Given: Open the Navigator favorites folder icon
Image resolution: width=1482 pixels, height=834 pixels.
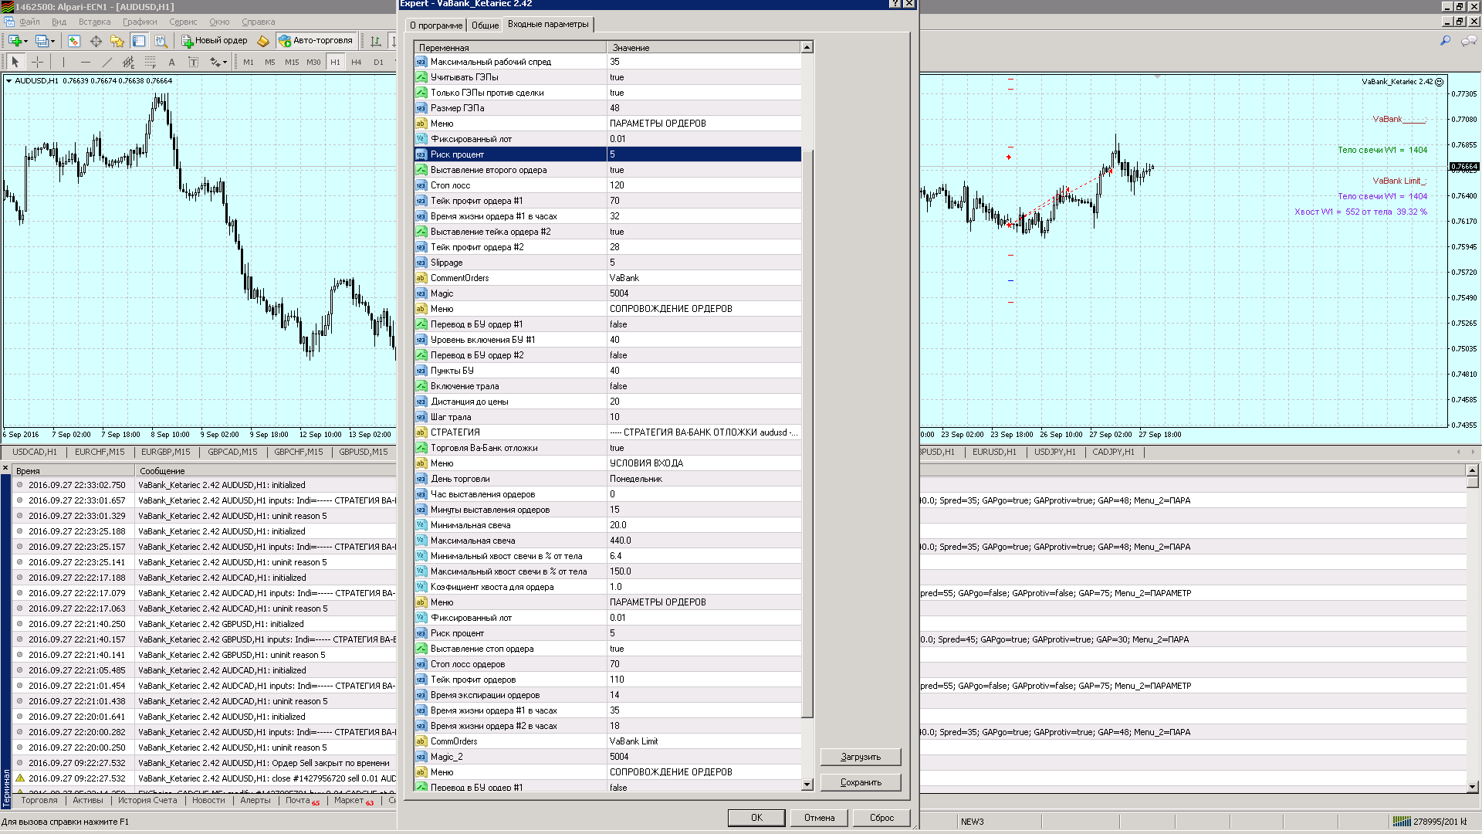Looking at the screenshot, I should point(117,41).
